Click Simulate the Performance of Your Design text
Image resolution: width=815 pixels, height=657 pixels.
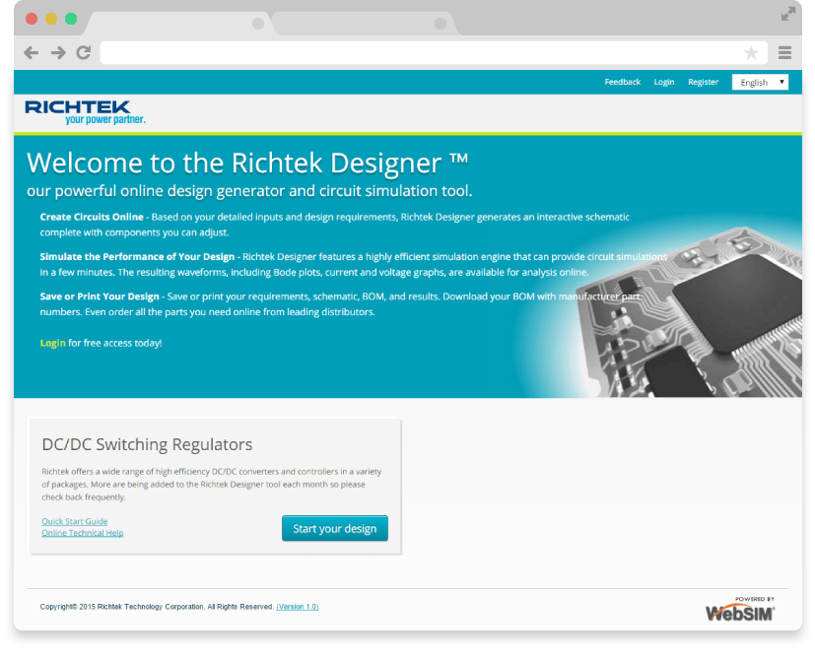(x=137, y=257)
